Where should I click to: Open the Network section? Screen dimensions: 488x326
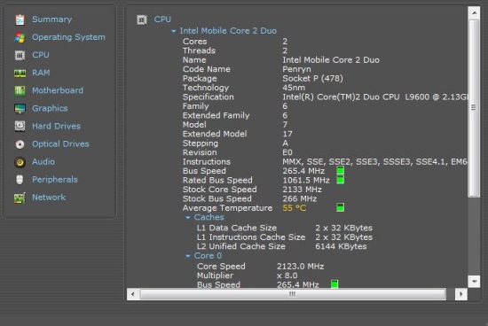[x=49, y=198]
